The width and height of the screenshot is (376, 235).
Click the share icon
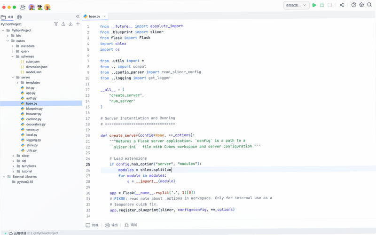(342, 5)
